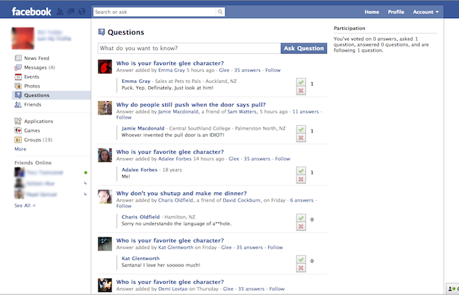Click the facebook logo
This screenshot has width=459, height=295.
pyautogui.click(x=31, y=12)
